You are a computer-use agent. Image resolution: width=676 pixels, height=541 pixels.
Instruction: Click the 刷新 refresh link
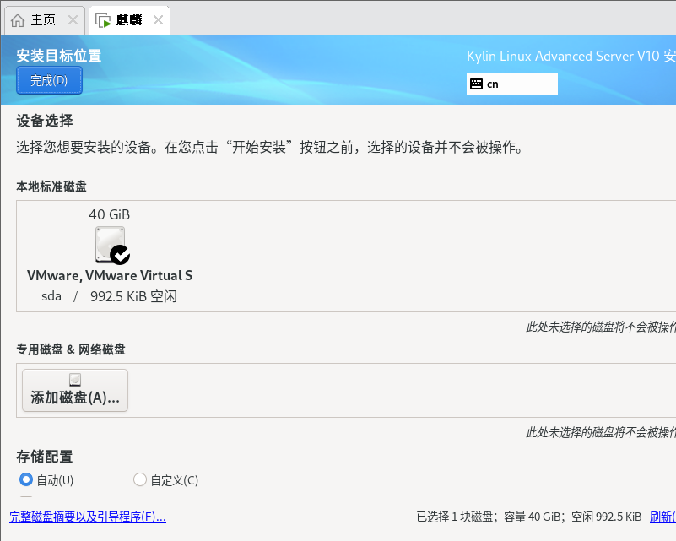pyautogui.click(x=662, y=517)
